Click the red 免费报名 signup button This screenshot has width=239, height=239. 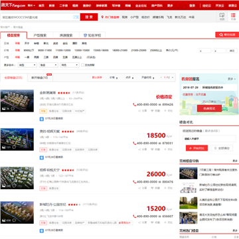[x=209, y=108]
